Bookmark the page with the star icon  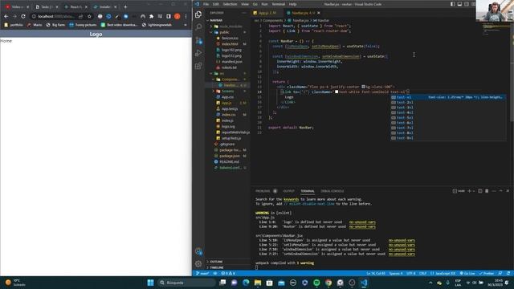coord(89,16)
